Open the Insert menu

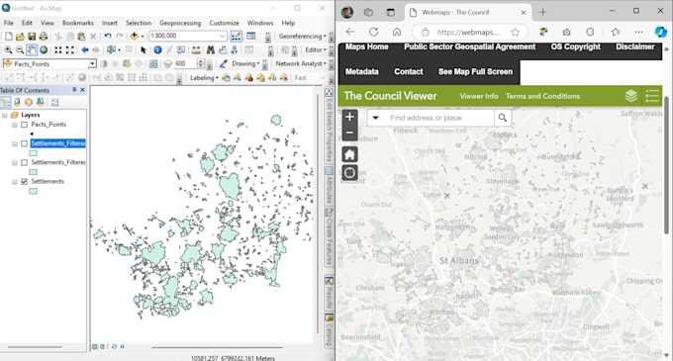tap(110, 23)
